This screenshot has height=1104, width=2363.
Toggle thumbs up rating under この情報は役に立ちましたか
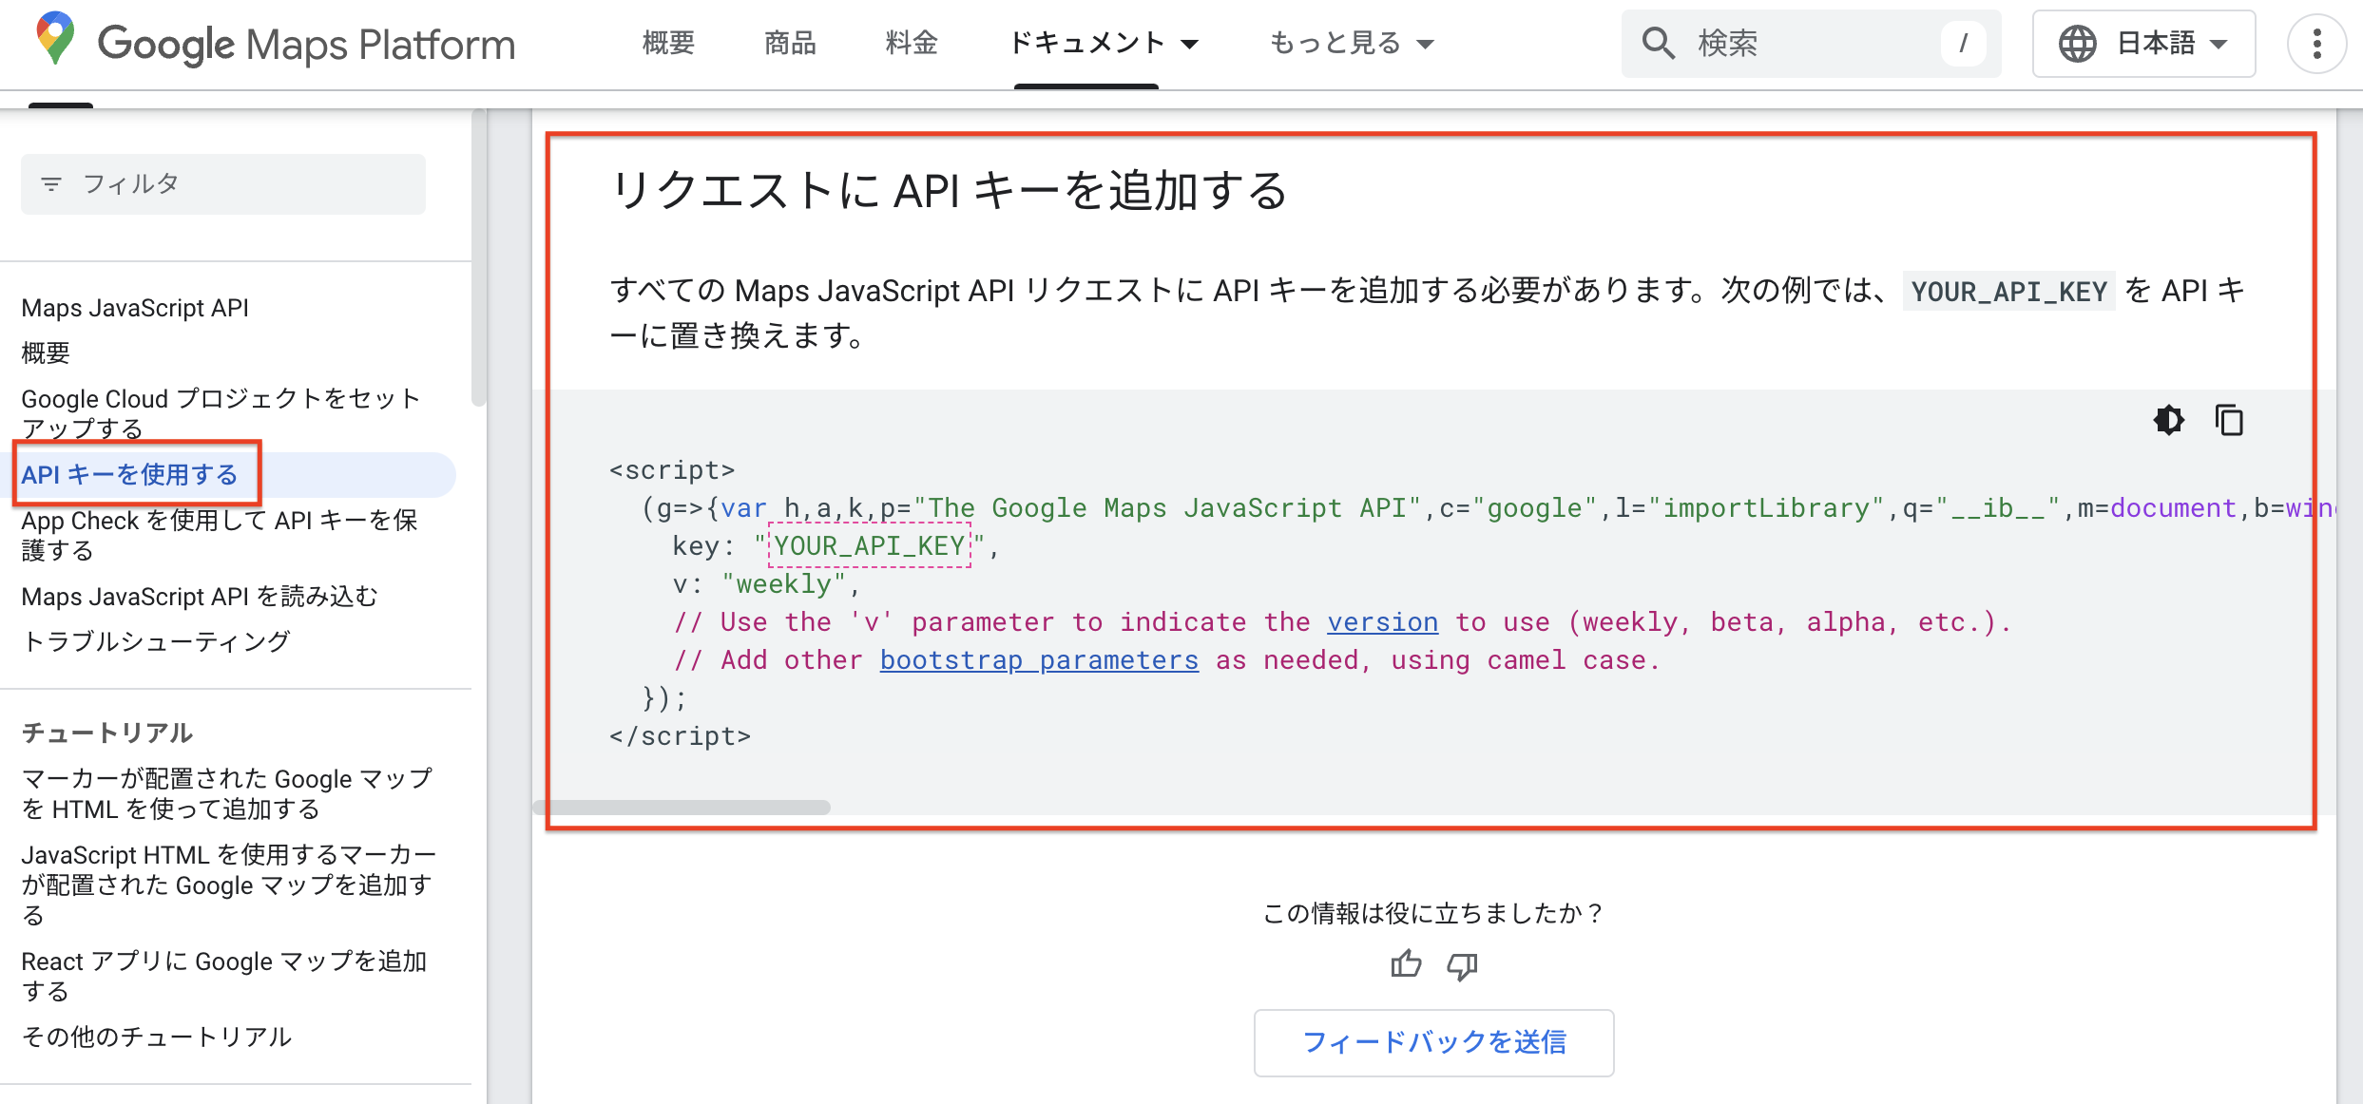(1406, 965)
